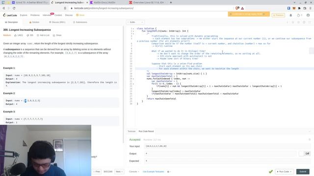This screenshot has height=176, width=314.
Task: Click the streak fire counter icon
Action: click(x=298, y=15)
